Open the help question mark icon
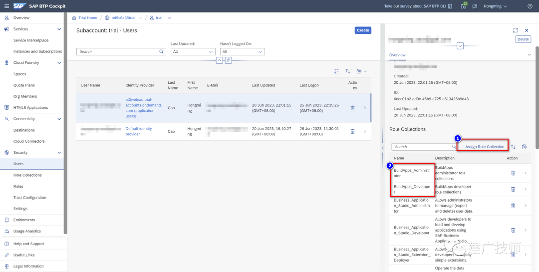 (x=530, y=6)
